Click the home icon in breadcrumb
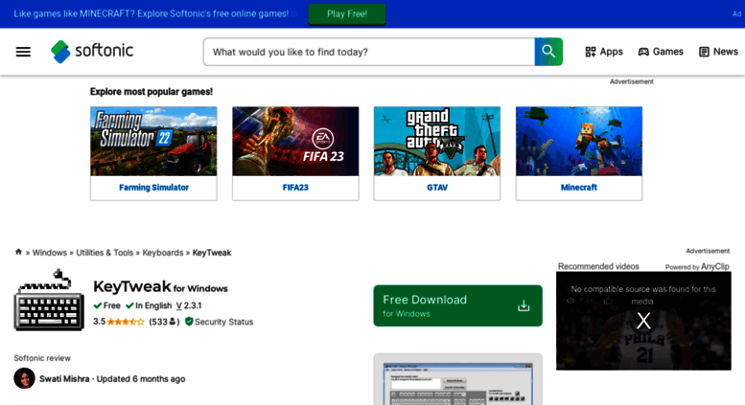Viewport: 745px width, 405px height. [x=18, y=252]
